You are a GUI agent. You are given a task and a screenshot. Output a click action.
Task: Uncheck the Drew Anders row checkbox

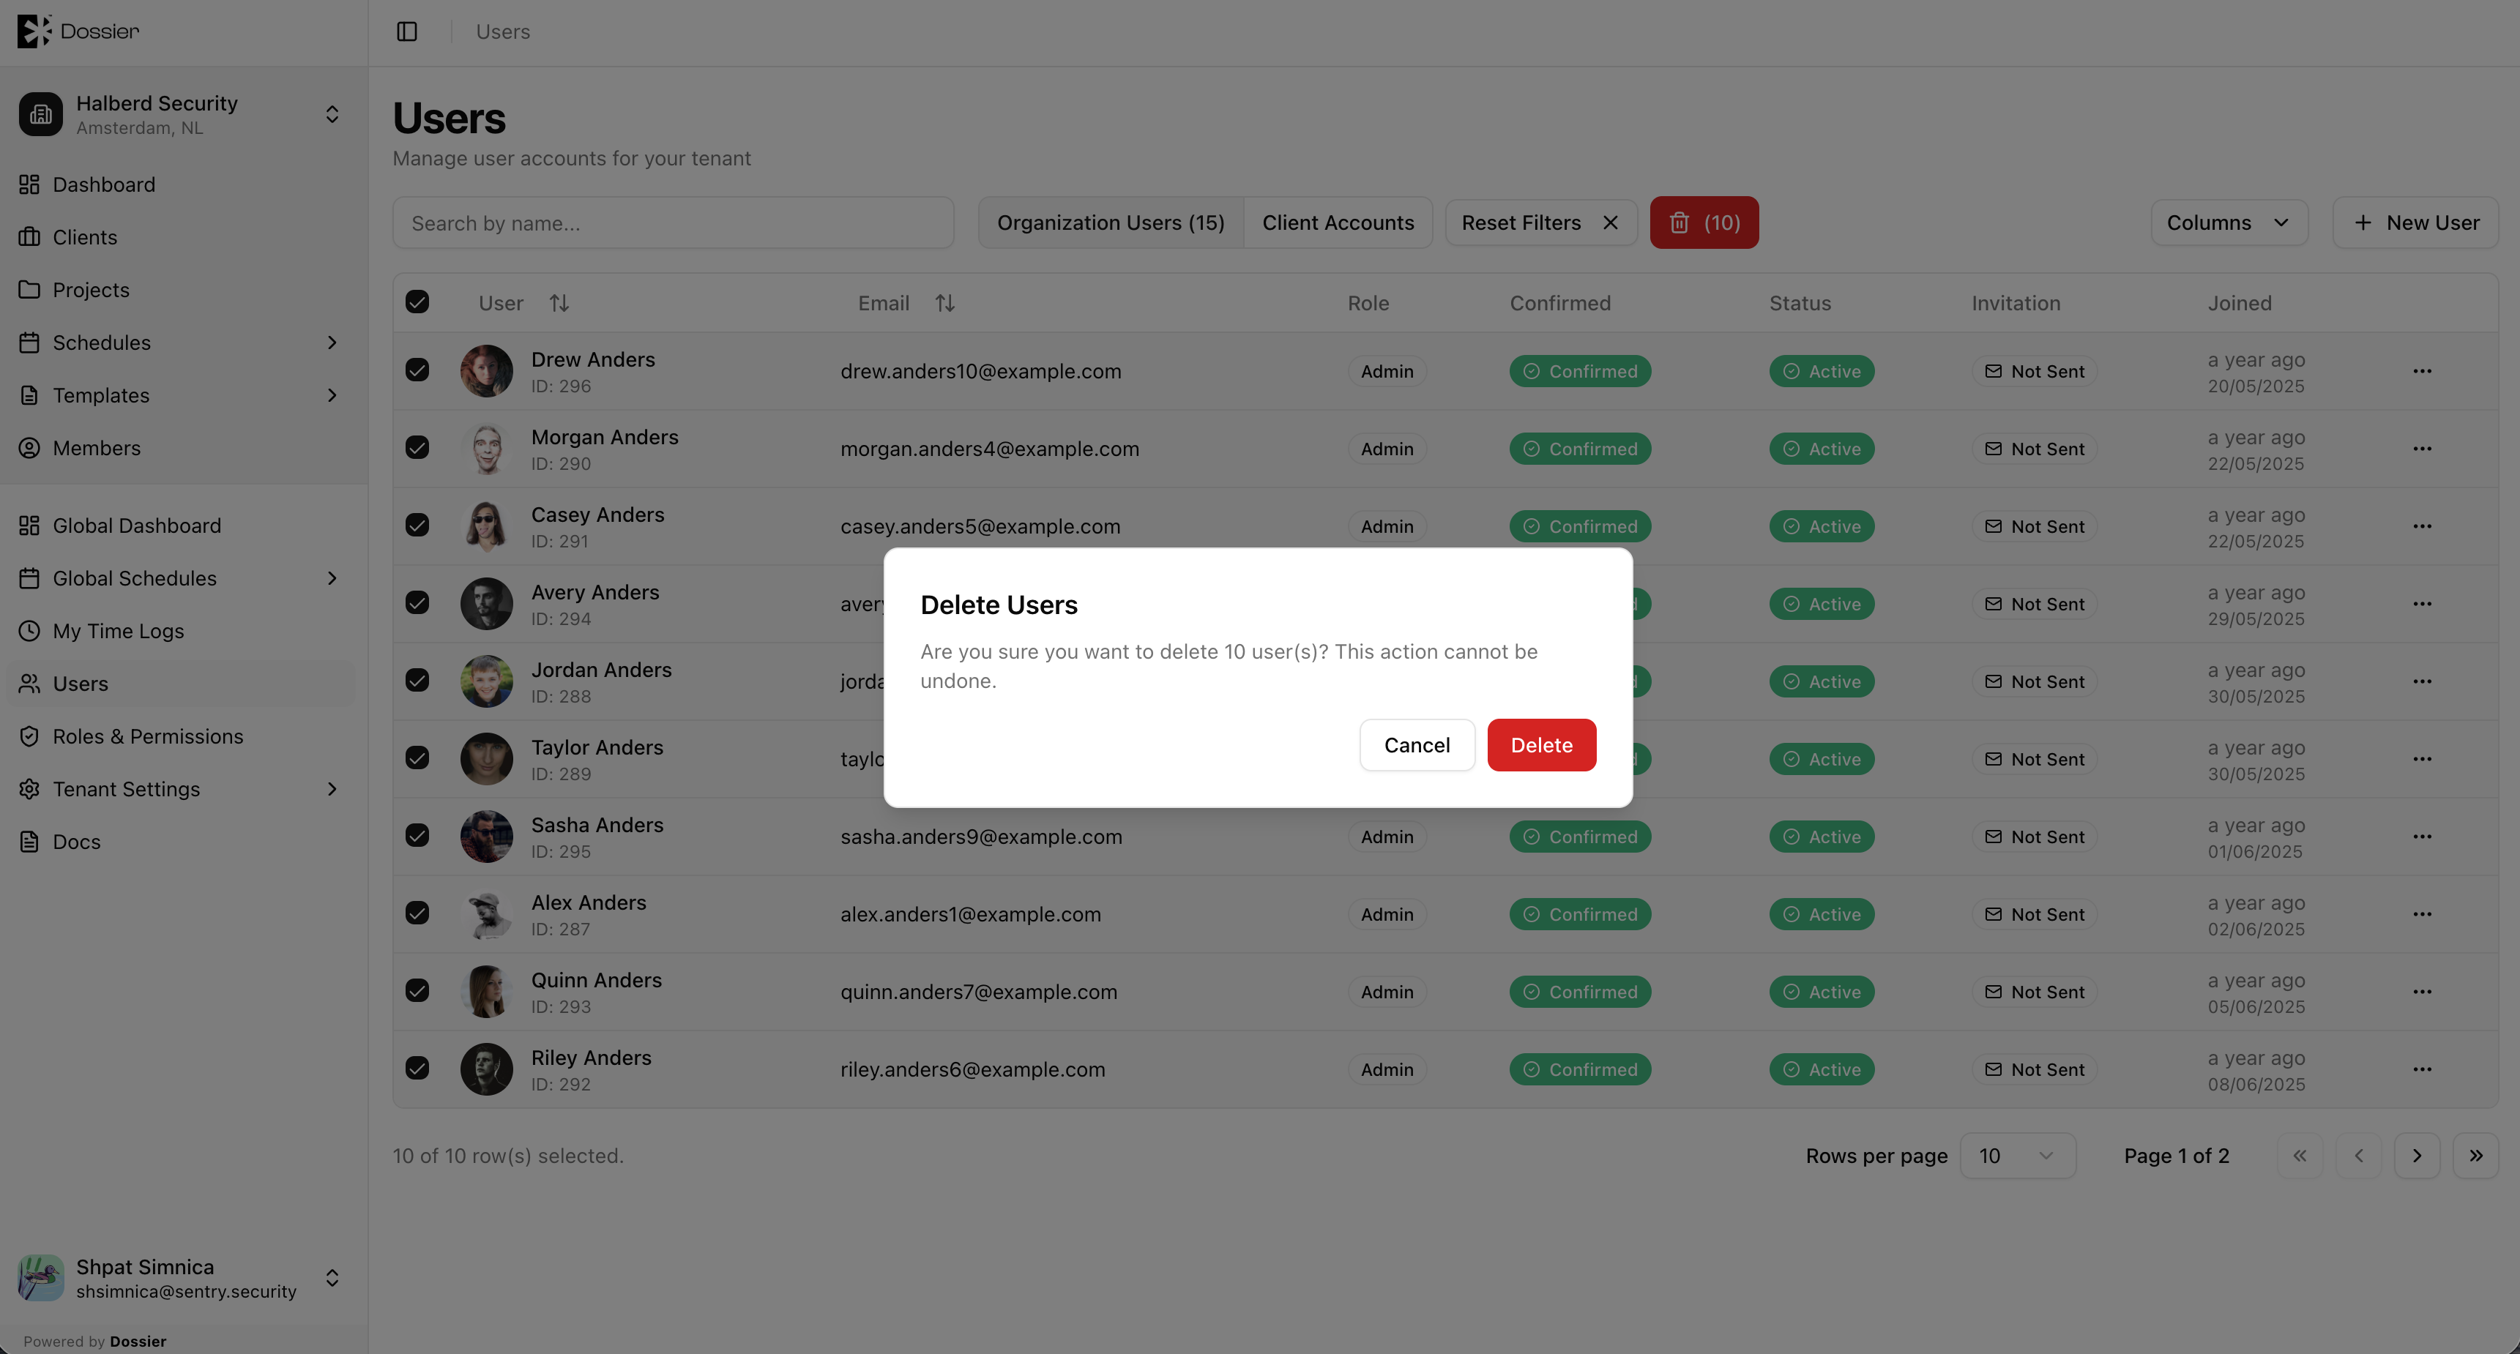(418, 370)
